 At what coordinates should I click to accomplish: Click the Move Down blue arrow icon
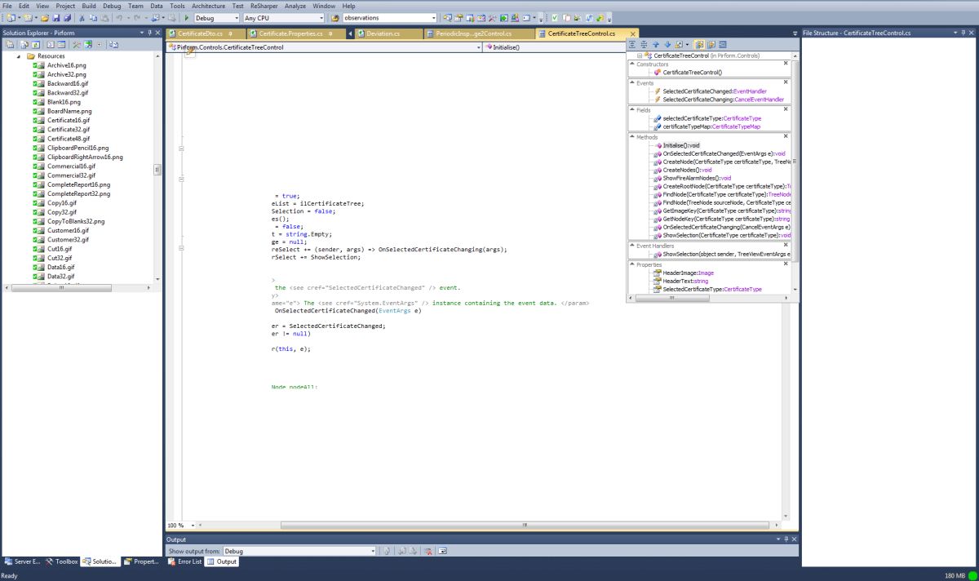(667, 44)
